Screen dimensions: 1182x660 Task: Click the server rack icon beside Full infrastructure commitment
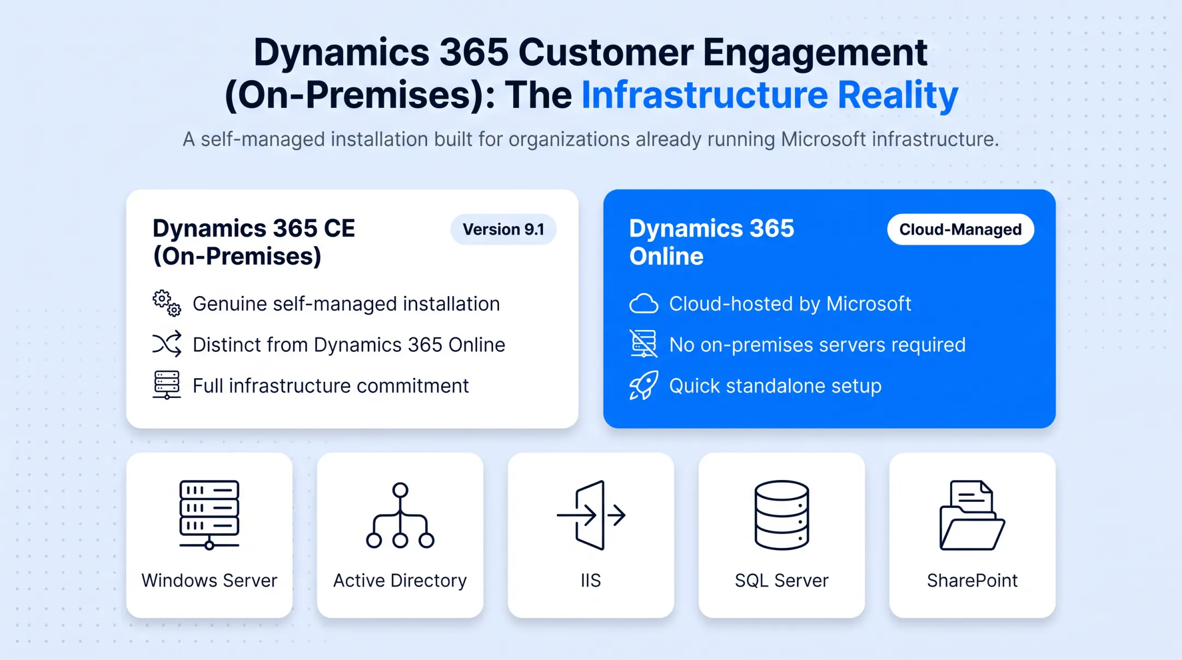[166, 385]
